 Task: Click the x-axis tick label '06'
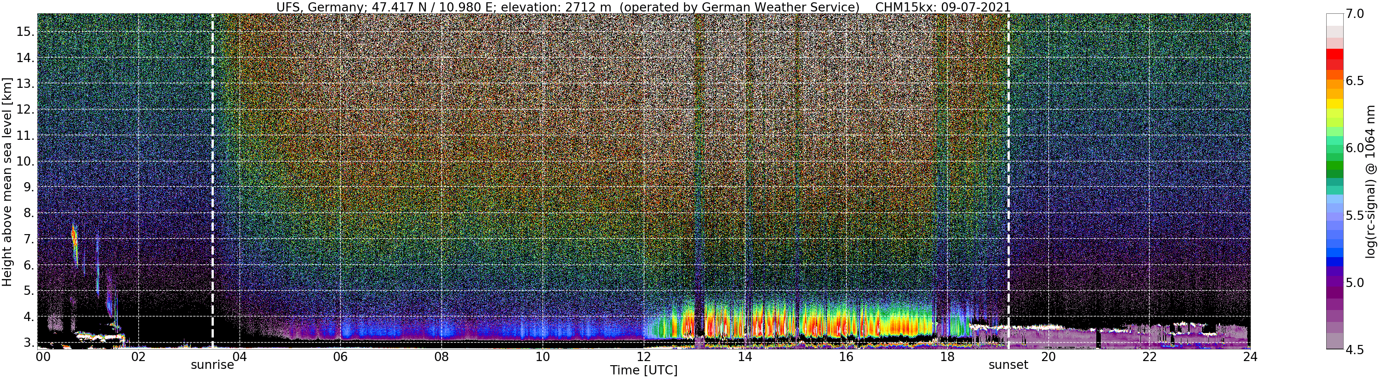pos(340,357)
